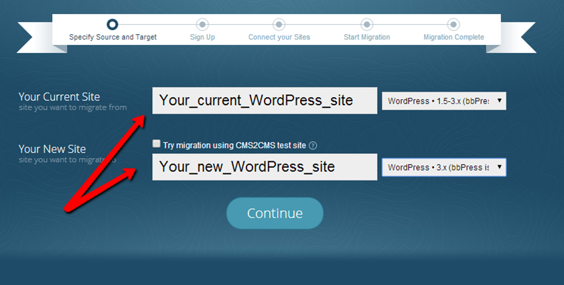Open the WordPress 3.x target platform dropdown
Screen dimensions: 564x285
(444, 167)
